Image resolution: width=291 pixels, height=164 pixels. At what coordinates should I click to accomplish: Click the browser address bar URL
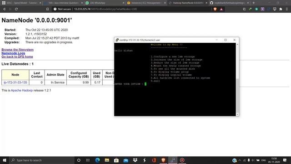(x=105, y=9)
